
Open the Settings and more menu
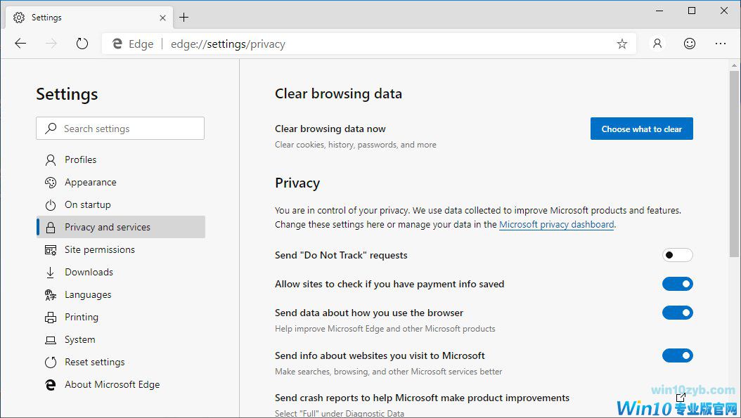tap(721, 44)
